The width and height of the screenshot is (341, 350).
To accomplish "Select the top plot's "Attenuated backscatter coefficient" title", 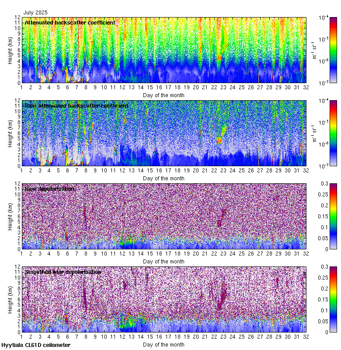I will [70, 22].
